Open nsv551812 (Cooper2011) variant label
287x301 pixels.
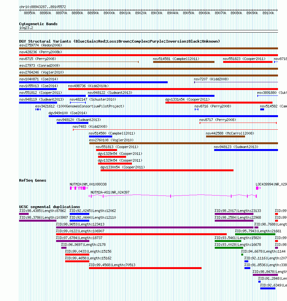tap(41, 93)
